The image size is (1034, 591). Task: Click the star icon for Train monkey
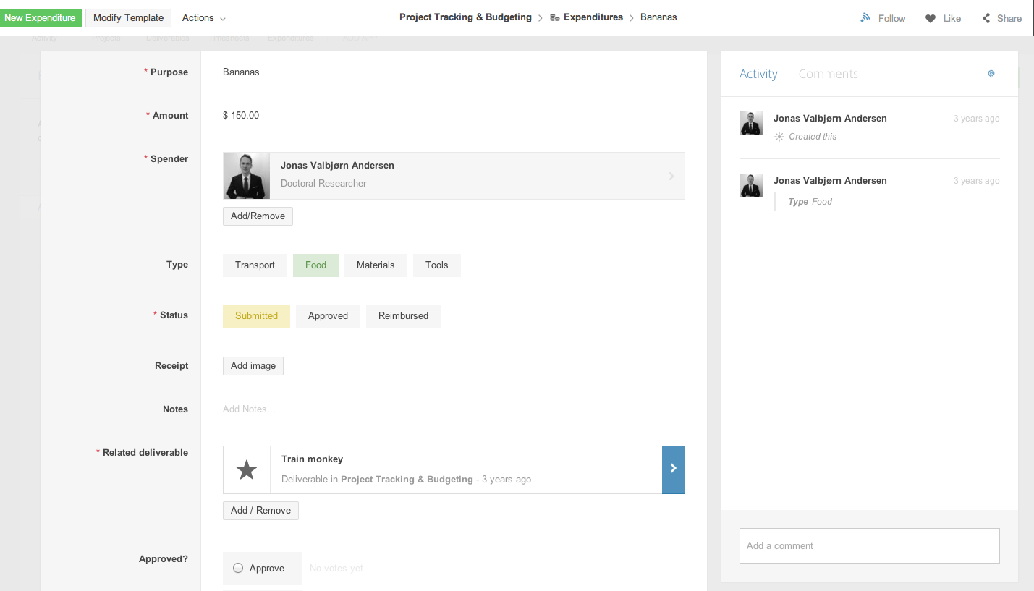click(x=247, y=470)
